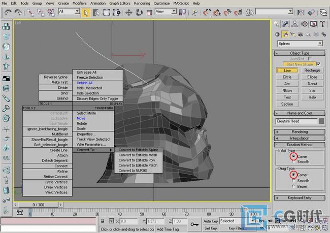Image resolution: width=330 pixels, height=233 pixels.
Task: Select Geometry category sphere icon
Action: tap(277, 35)
